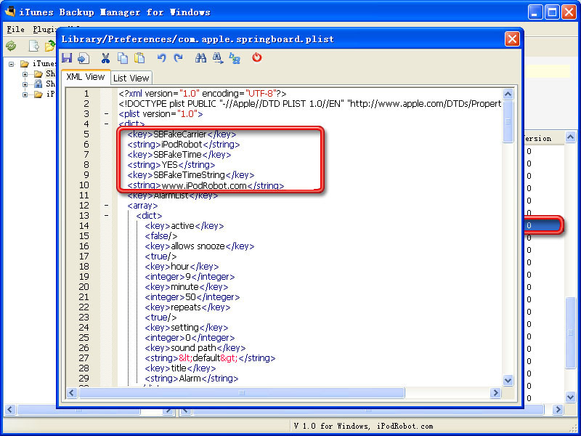Open the Plugins menu in main window
Image resolution: width=581 pixels, height=436 pixels.
(x=44, y=29)
